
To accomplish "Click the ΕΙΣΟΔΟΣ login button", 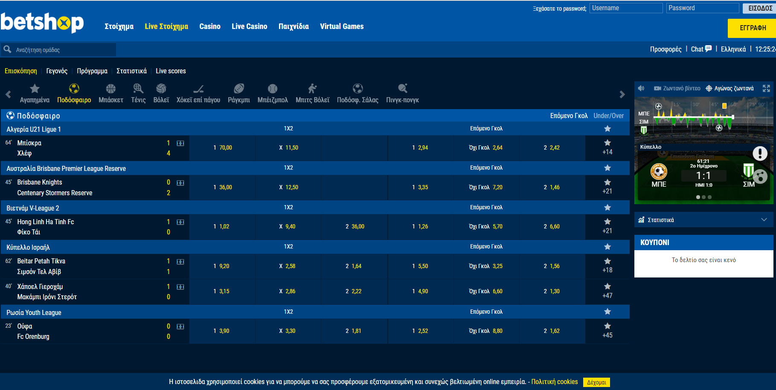I will (760, 8).
